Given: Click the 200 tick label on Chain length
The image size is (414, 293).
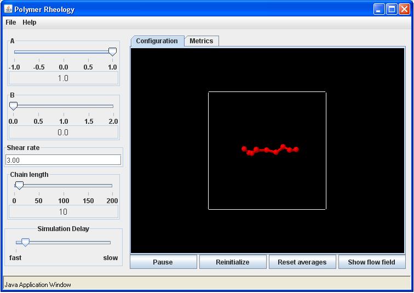Looking at the screenshot, I should click(112, 201).
